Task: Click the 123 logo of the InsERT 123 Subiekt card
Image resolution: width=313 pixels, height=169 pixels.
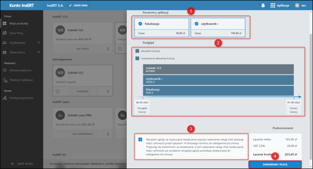Action: pyautogui.click(x=60, y=30)
